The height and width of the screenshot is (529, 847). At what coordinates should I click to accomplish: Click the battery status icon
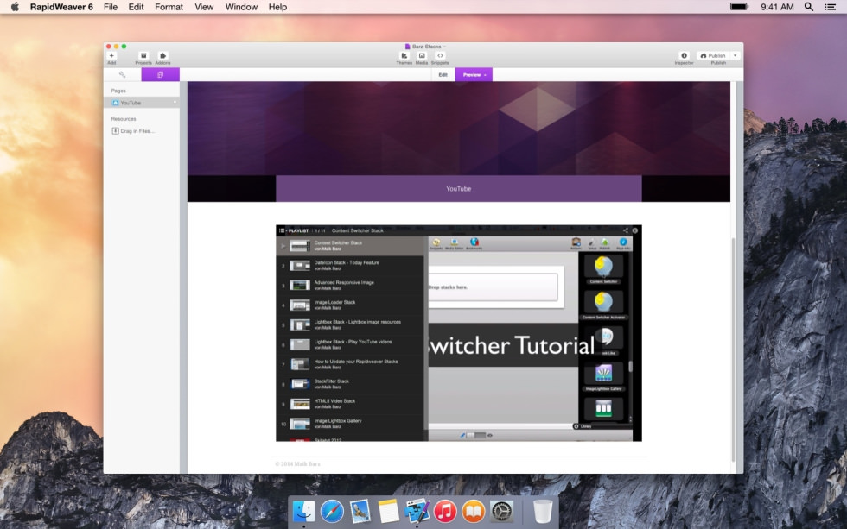pos(740,6)
